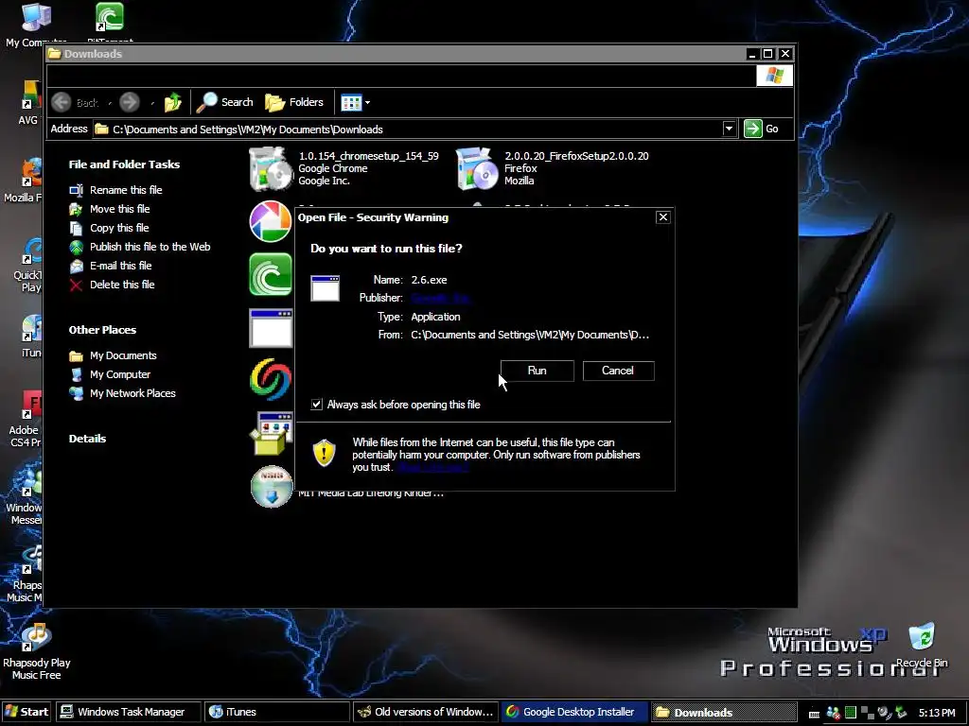Select the MIT Media Lab installer icon
969x726 pixels.
272,487
